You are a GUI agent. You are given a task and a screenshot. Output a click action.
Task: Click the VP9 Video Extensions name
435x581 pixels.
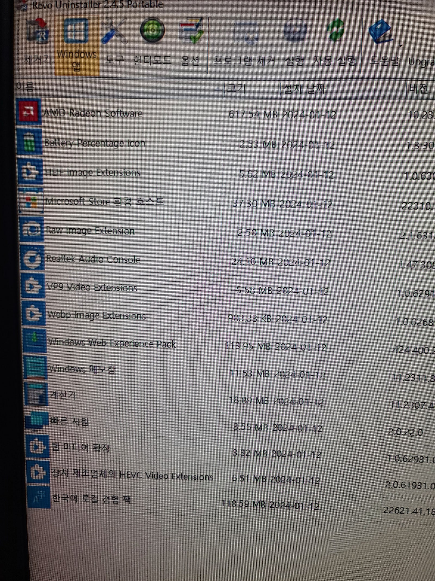point(92,287)
